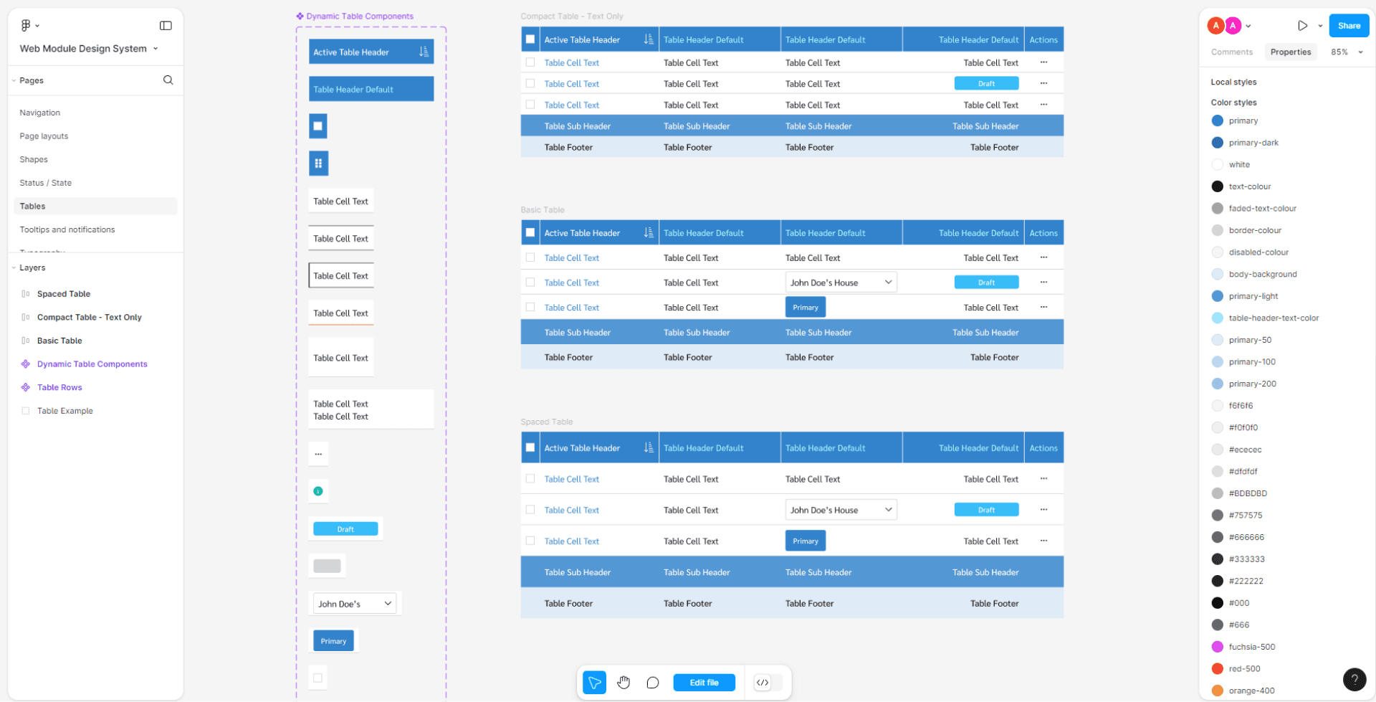Screen dimensions: 1376x702
Task: Switch to the Comments tab
Action: click(x=1231, y=52)
